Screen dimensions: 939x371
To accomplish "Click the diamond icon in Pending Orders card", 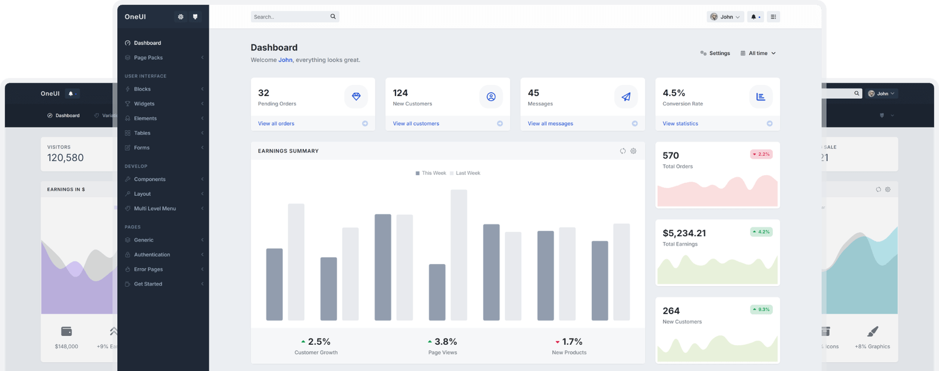I will click(x=356, y=97).
